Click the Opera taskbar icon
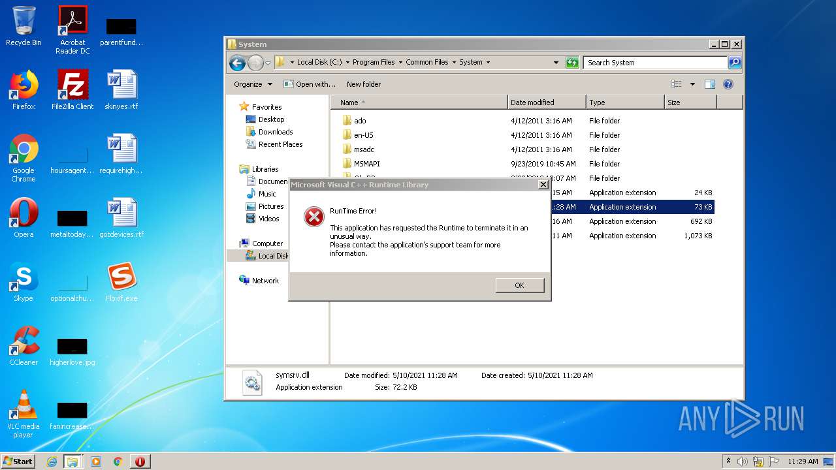 (x=140, y=462)
